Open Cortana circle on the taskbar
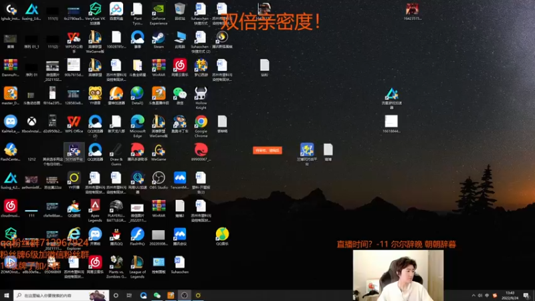 point(116,295)
